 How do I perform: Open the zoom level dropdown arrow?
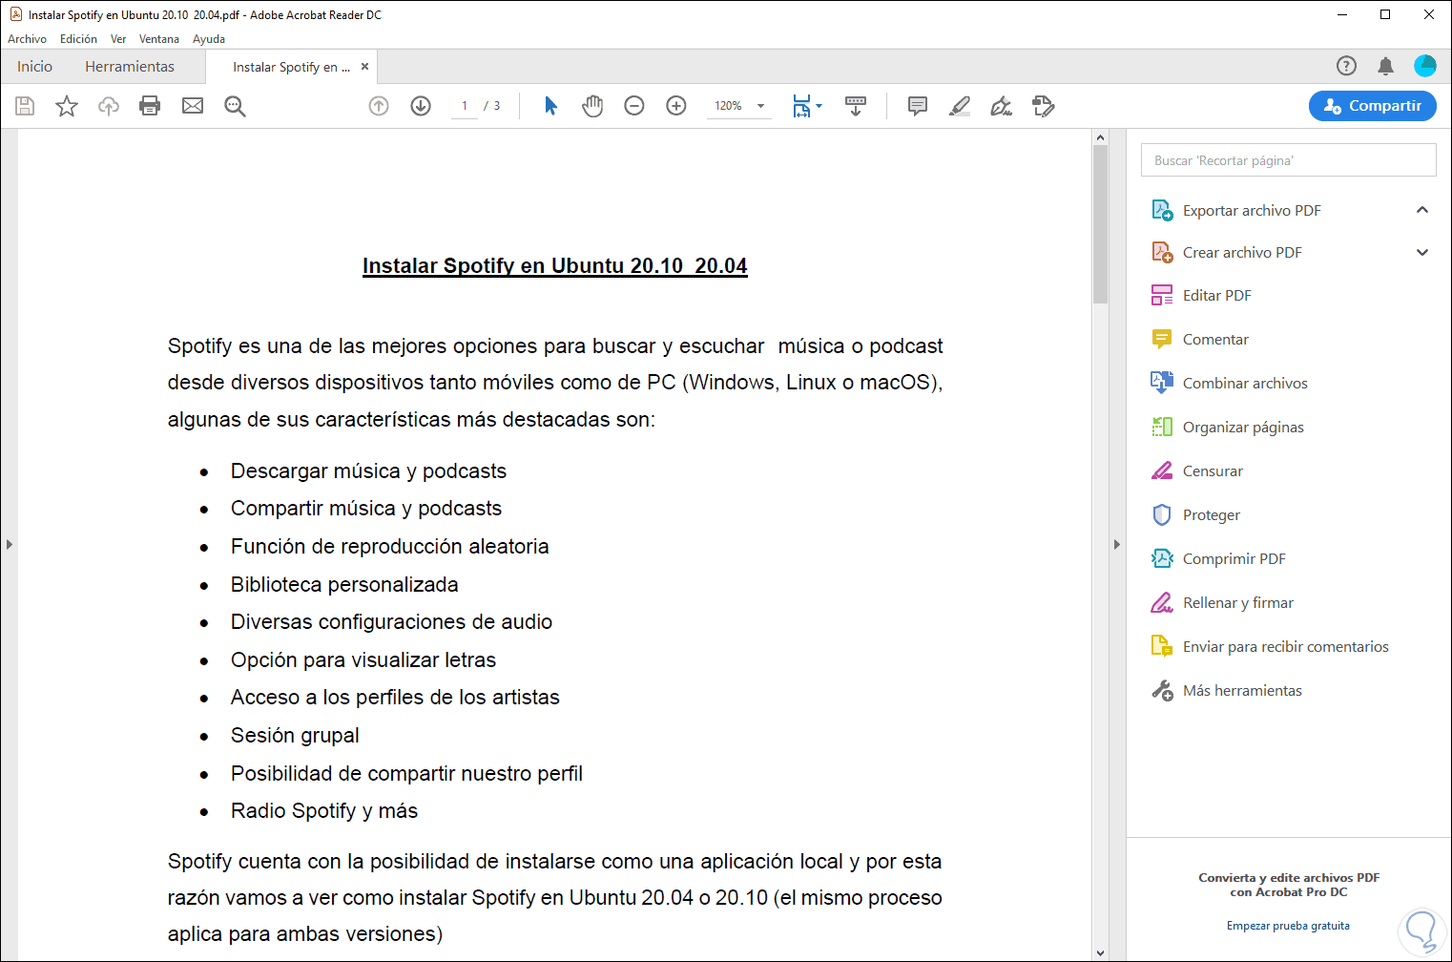[761, 106]
